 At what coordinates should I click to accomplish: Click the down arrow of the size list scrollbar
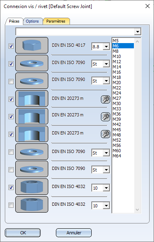(x=138, y=210)
